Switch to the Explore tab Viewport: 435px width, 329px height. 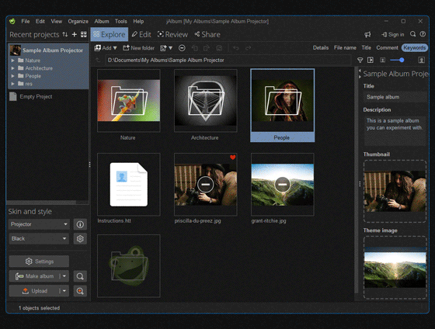pos(110,34)
